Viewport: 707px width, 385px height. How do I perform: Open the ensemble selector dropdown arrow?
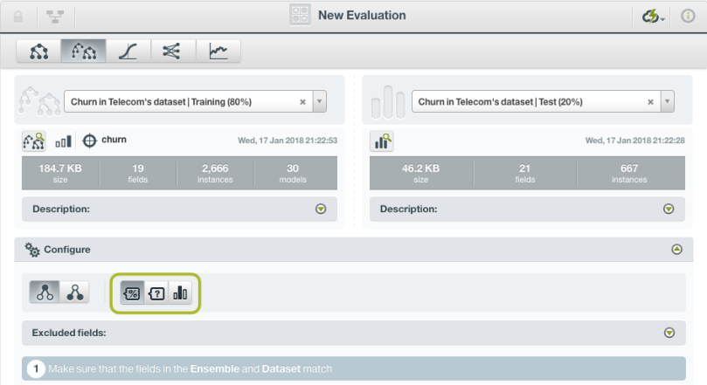click(319, 101)
